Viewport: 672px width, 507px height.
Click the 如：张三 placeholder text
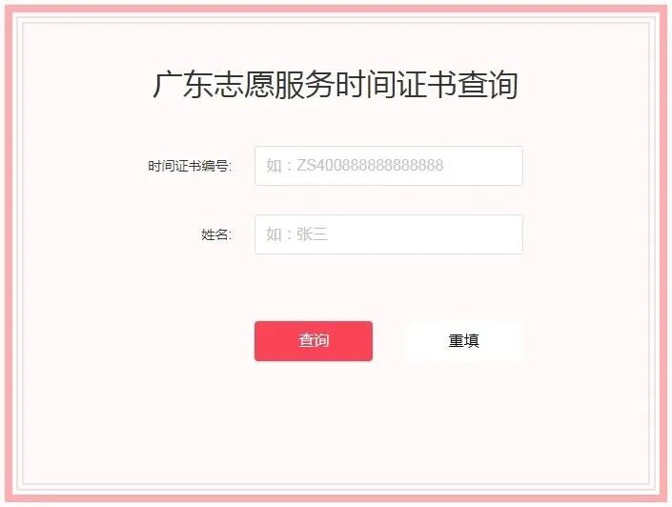pyautogui.click(x=296, y=234)
